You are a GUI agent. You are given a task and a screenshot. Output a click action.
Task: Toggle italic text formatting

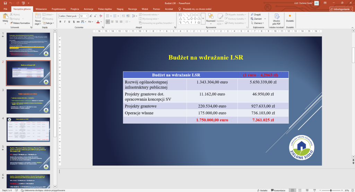click(x=64, y=21)
